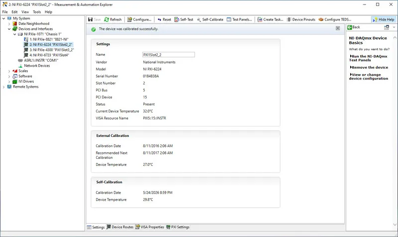Open the Configure dialog

pyautogui.click(x=139, y=19)
